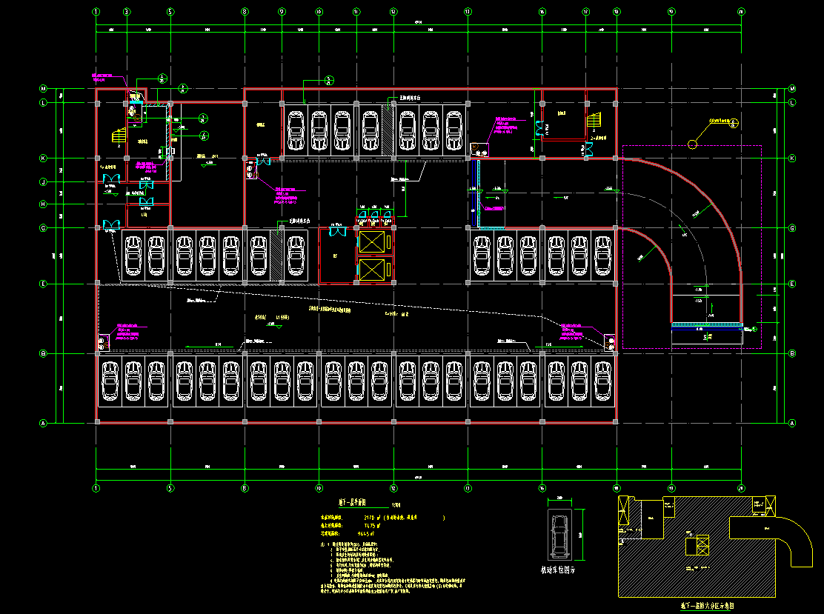Click the yellow circle marker above the ramp
Viewport: 824px width, 614px height.
(x=694, y=144)
